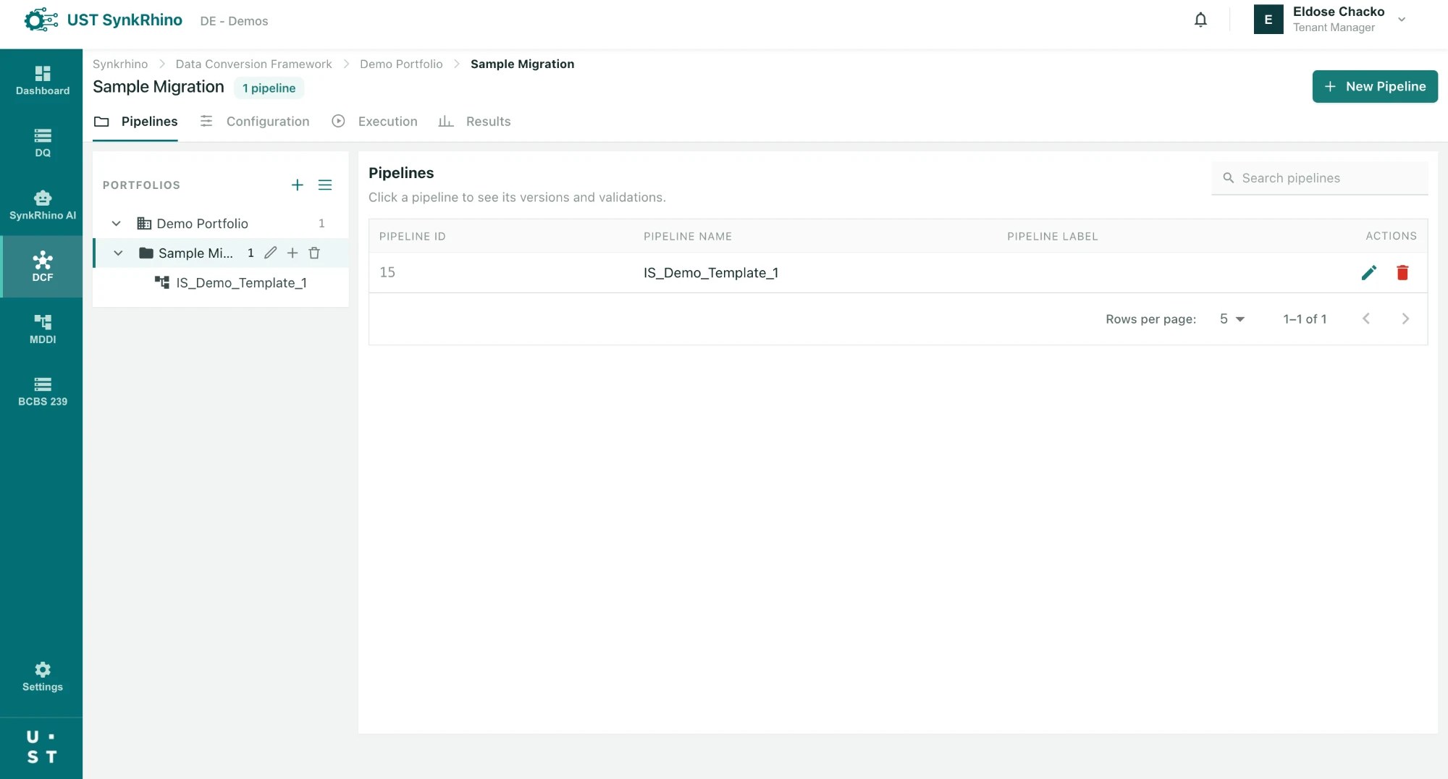
Task: Open Settings in the sidebar
Action: (42, 677)
